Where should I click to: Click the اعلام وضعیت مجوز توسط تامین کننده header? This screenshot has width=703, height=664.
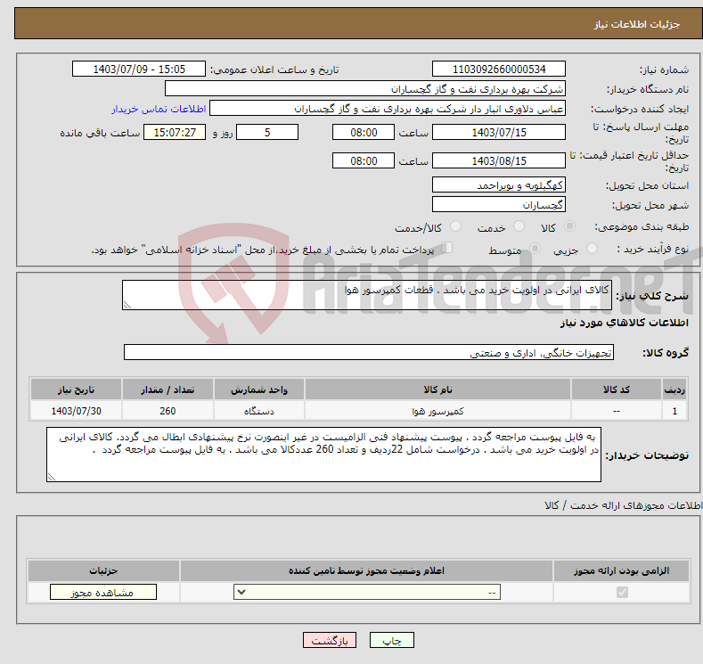click(366, 570)
